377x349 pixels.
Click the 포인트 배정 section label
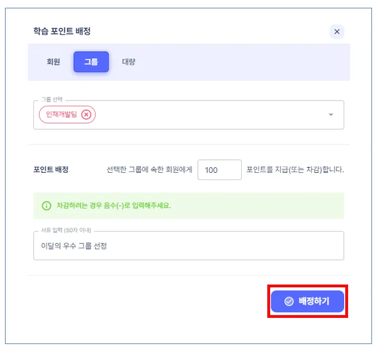point(51,170)
